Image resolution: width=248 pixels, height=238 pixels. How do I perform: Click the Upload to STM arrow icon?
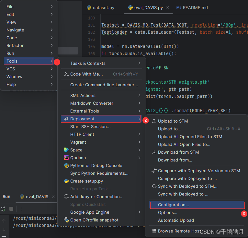154,121
